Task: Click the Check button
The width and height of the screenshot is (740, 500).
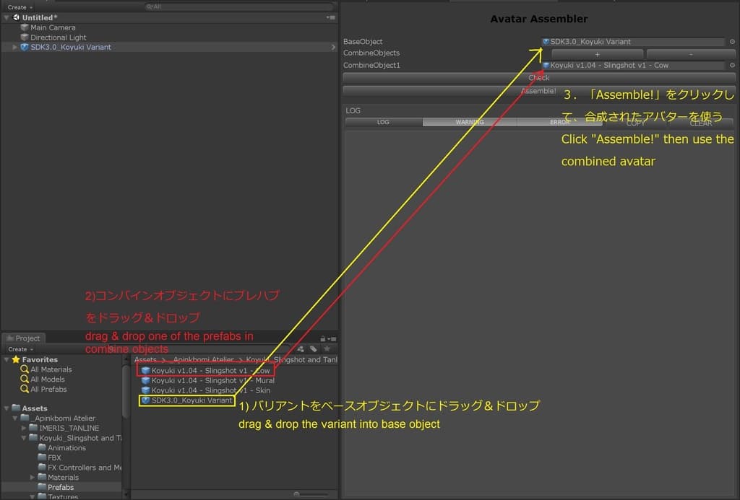Action: pyautogui.click(x=538, y=78)
